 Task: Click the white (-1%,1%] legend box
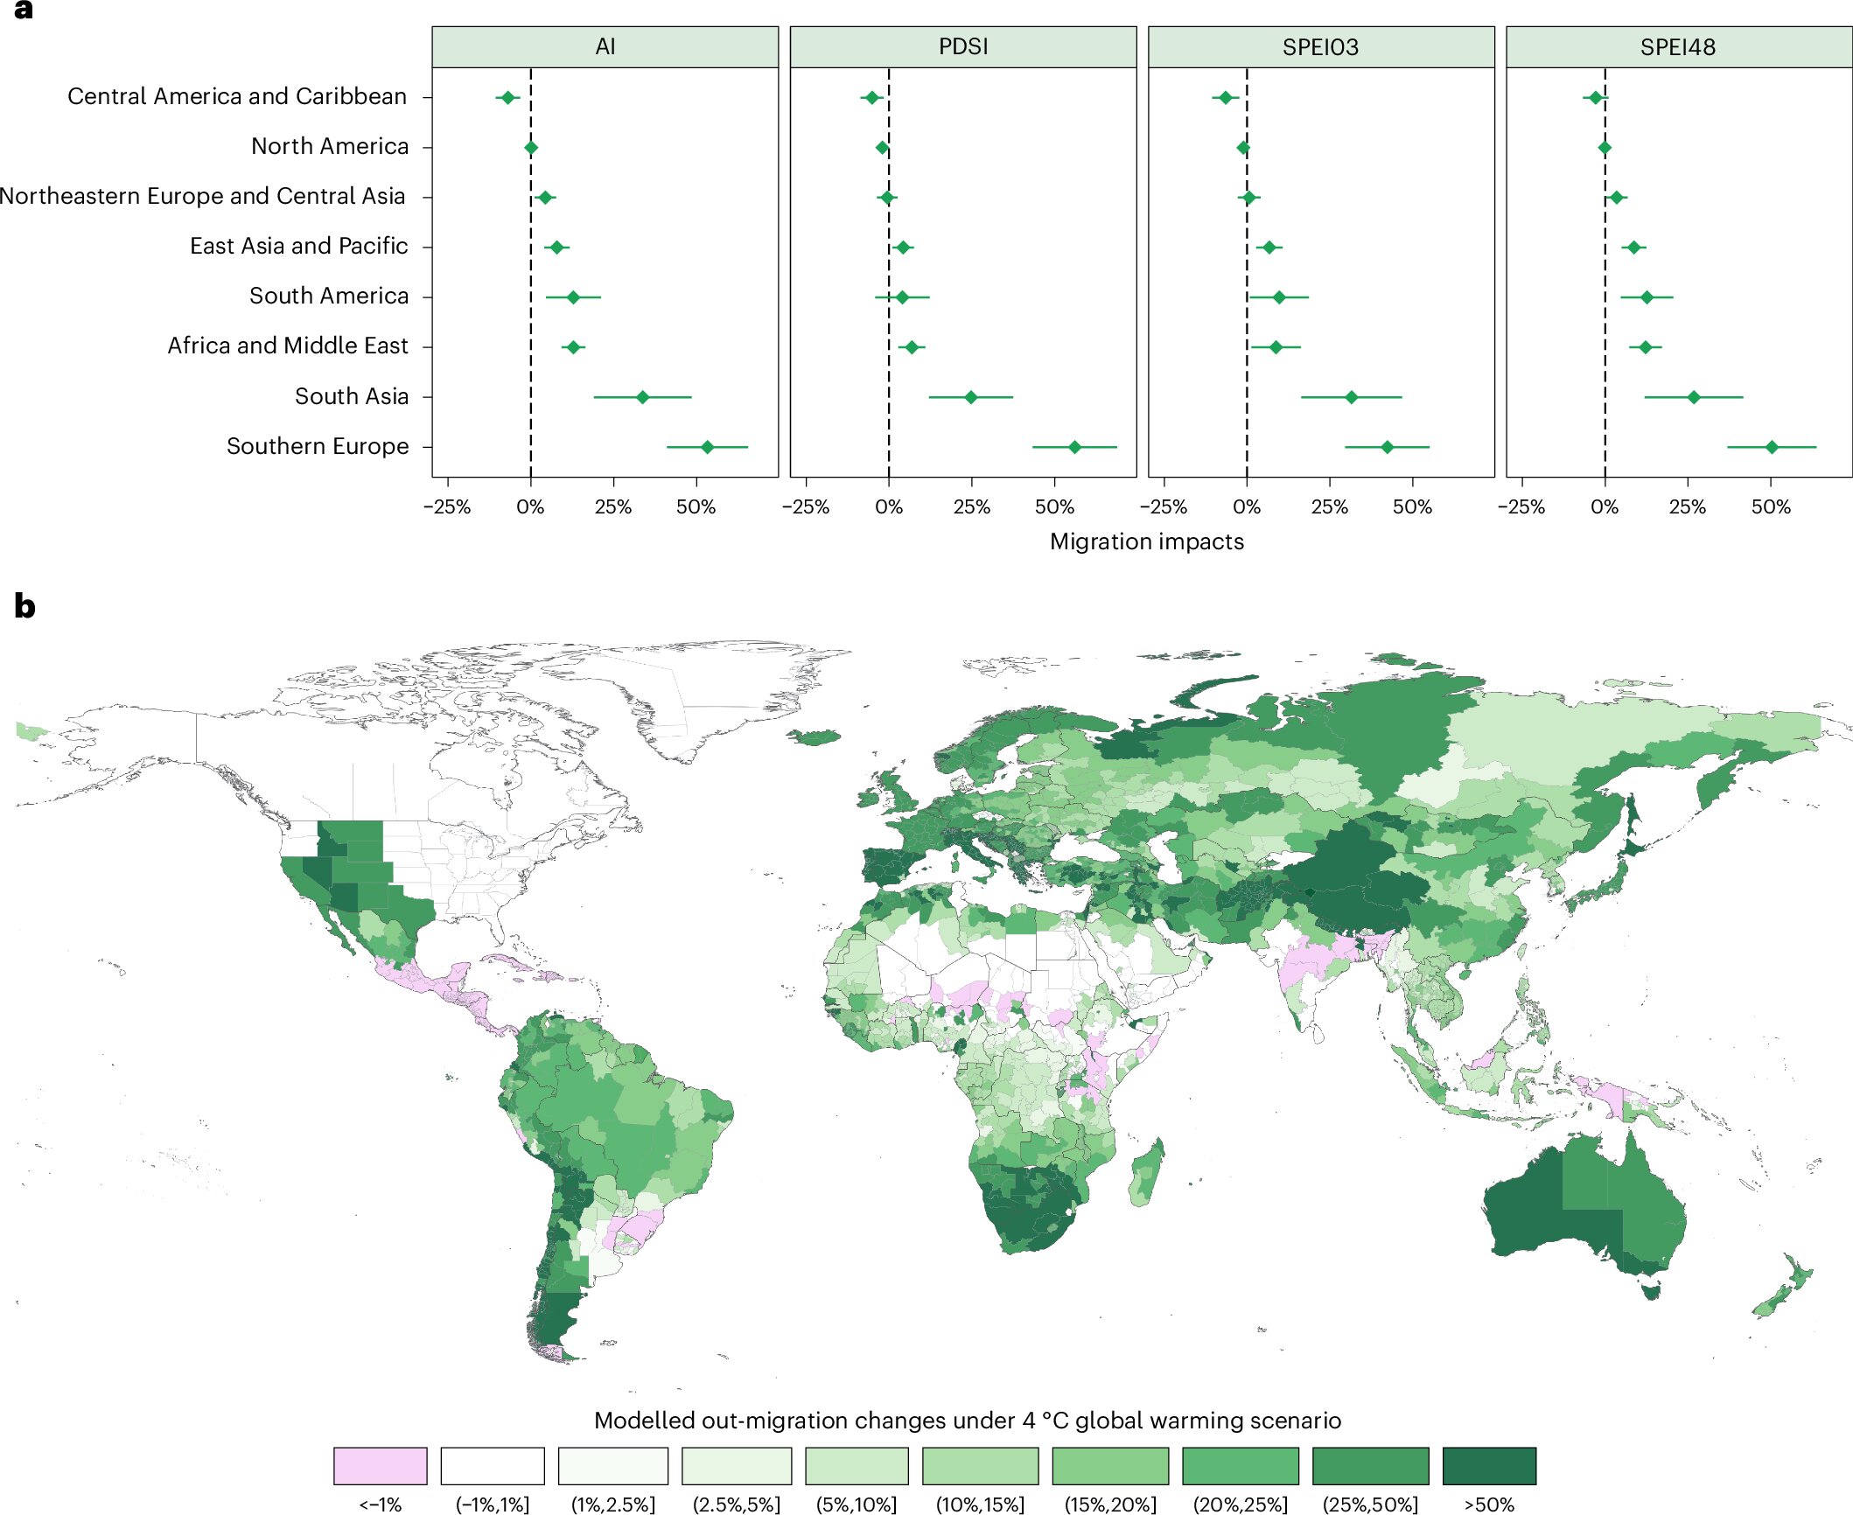tap(492, 1465)
